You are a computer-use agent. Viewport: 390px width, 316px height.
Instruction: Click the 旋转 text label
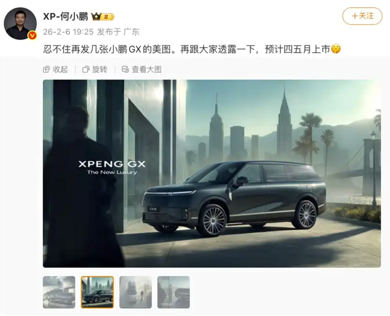pyautogui.click(x=100, y=69)
